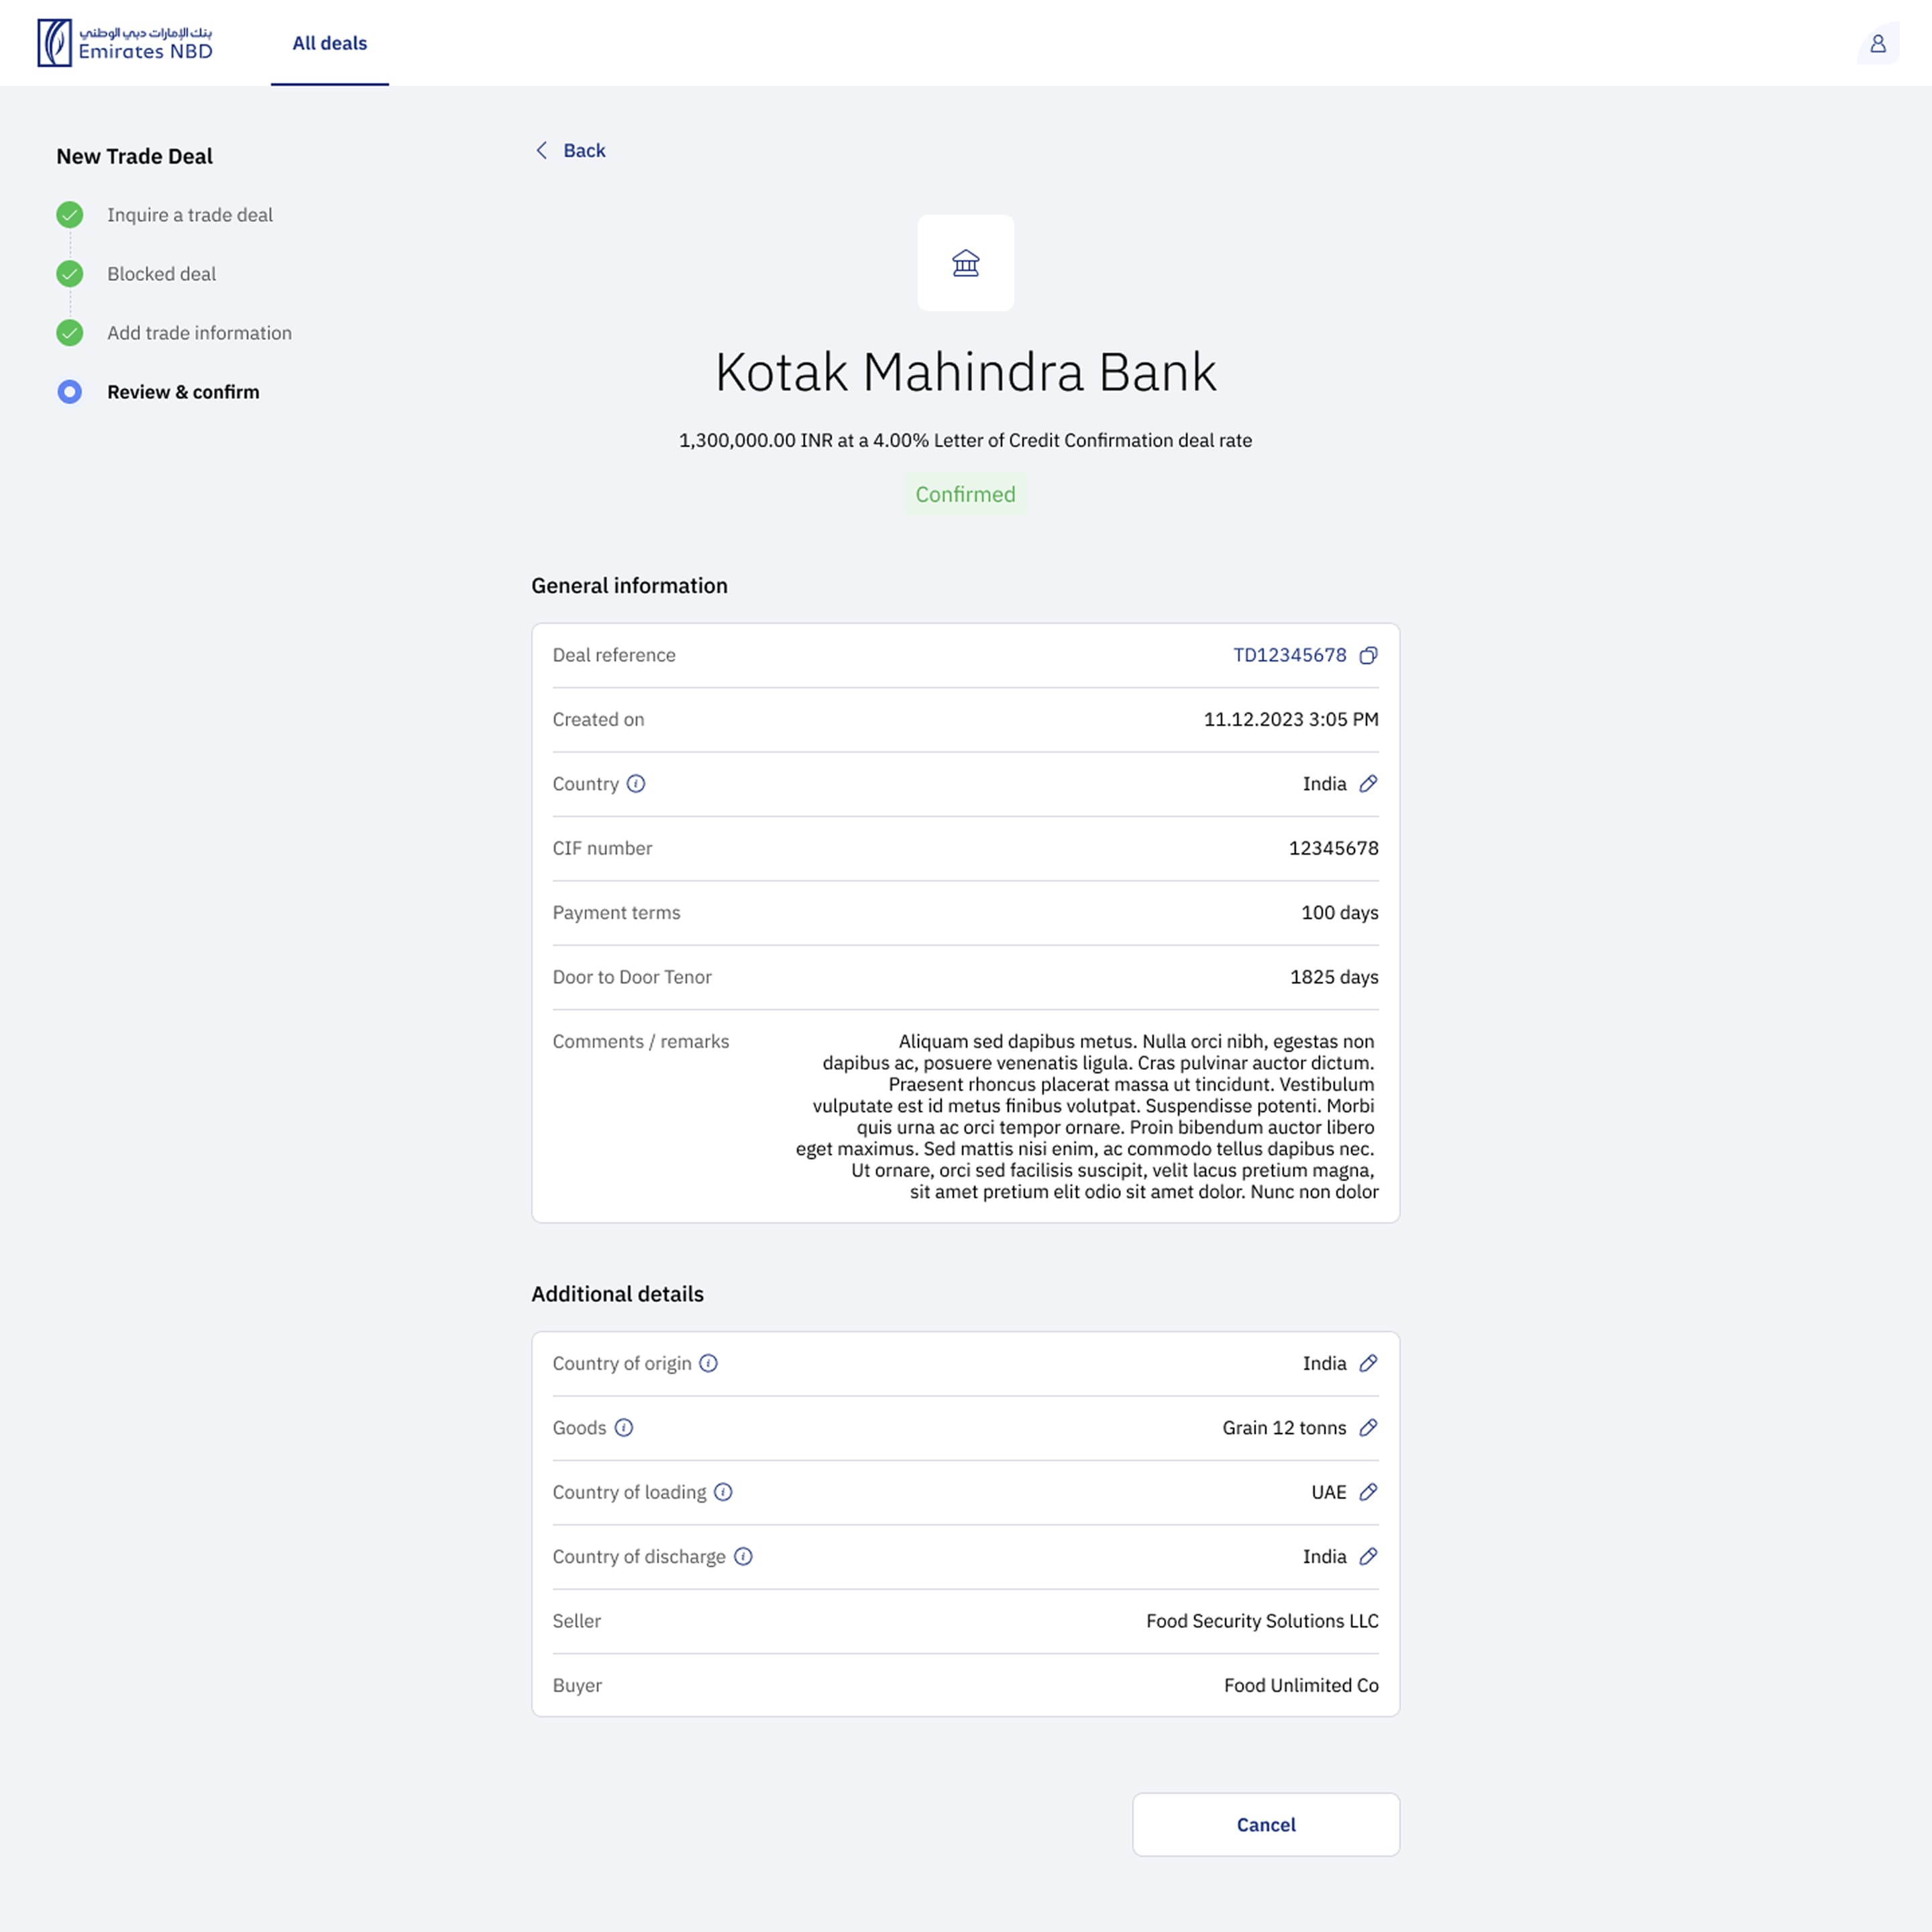
Task: Click the Emirates NBD logo
Action: [125, 43]
